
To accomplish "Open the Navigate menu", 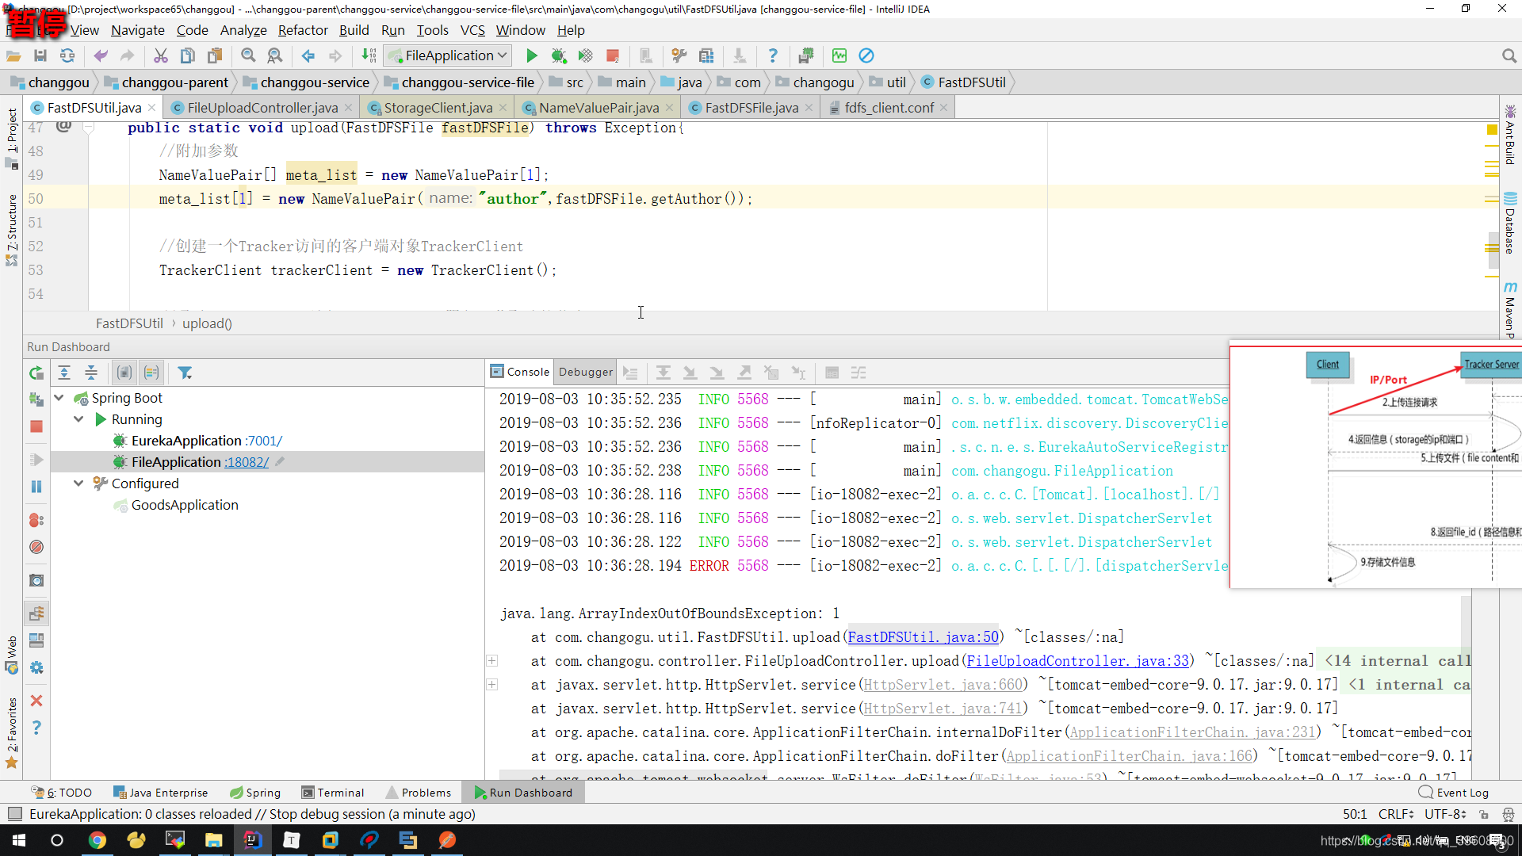I will 138,30.
